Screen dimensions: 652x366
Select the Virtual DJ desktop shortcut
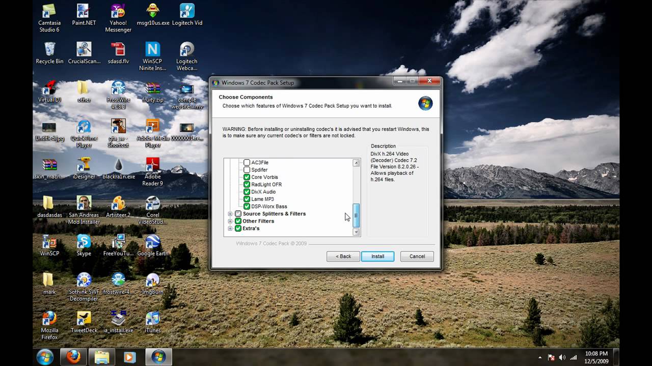point(49,91)
